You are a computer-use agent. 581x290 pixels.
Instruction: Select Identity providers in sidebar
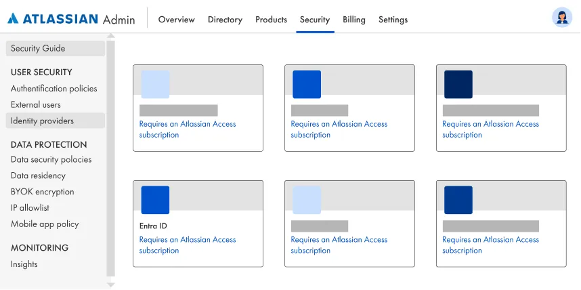(x=56, y=121)
